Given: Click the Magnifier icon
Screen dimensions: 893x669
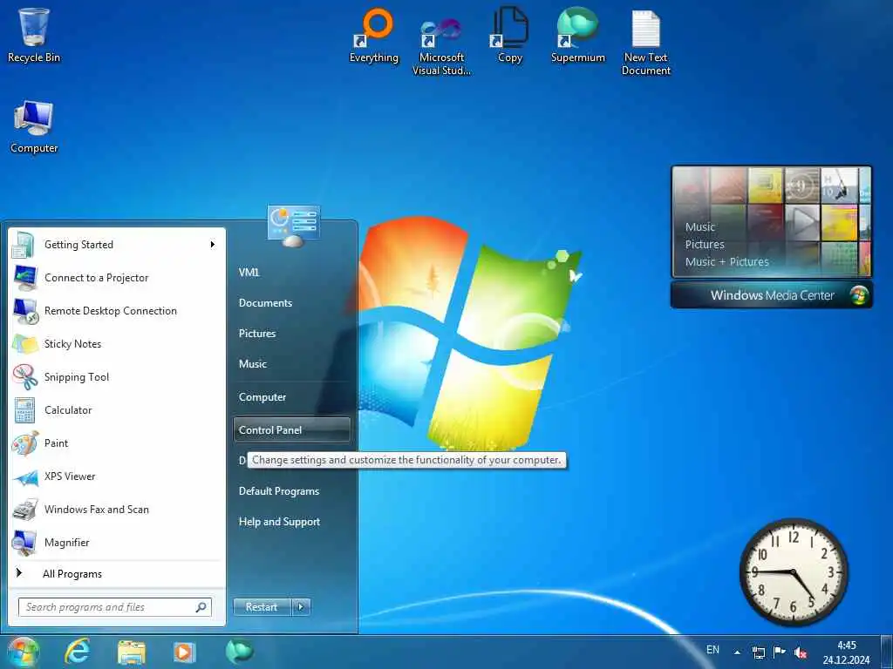Looking at the screenshot, I should pos(25,543).
